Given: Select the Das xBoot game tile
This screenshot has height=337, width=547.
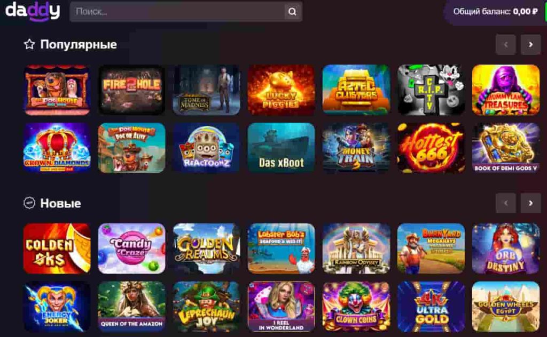Looking at the screenshot, I should 281,148.
